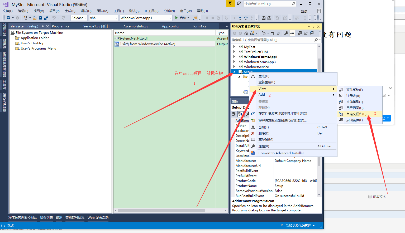
Task: Click the Save single-disk icon
Action: [40, 18]
